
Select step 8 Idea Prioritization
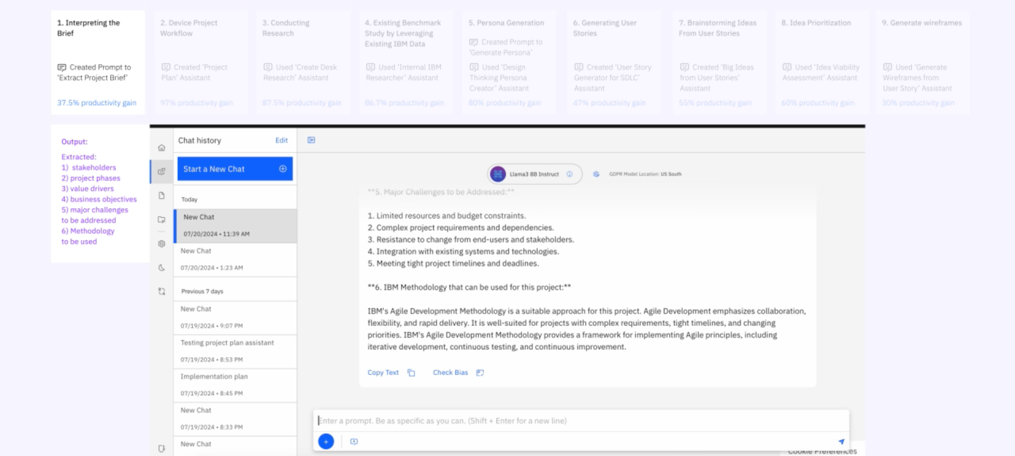click(x=822, y=62)
